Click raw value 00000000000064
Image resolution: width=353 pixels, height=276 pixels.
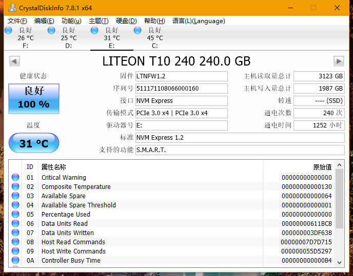pyautogui.click(x=307, y=196)
